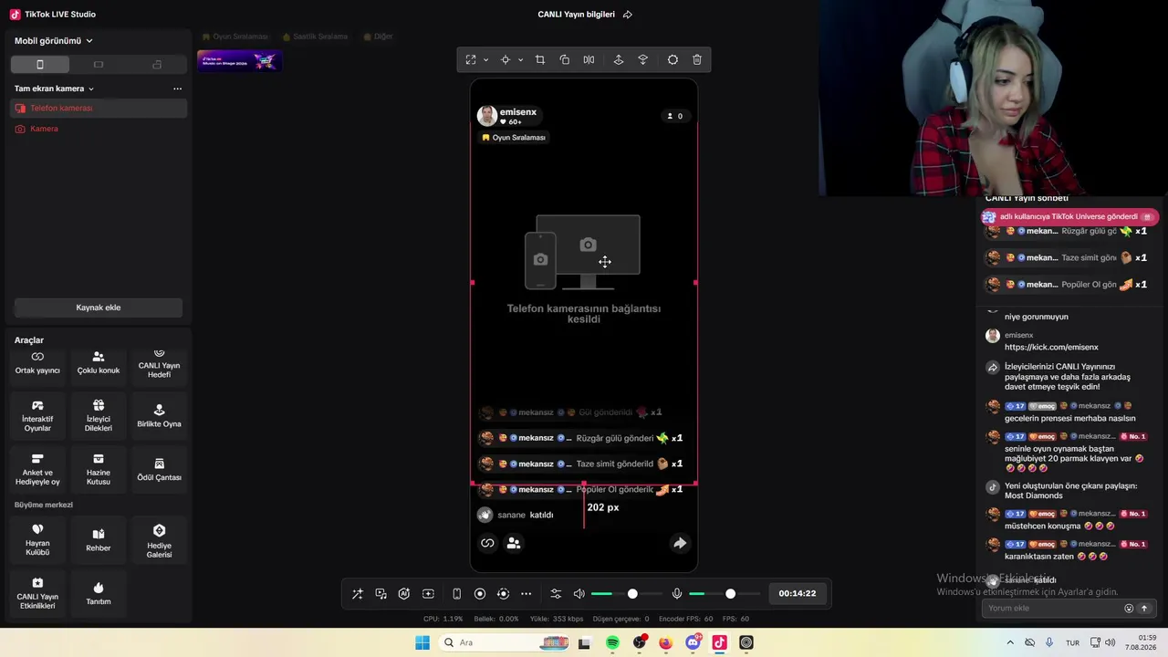Open the Hazine Kutusu tool
The image size is (1168, 657).
(x=99, y=469)
